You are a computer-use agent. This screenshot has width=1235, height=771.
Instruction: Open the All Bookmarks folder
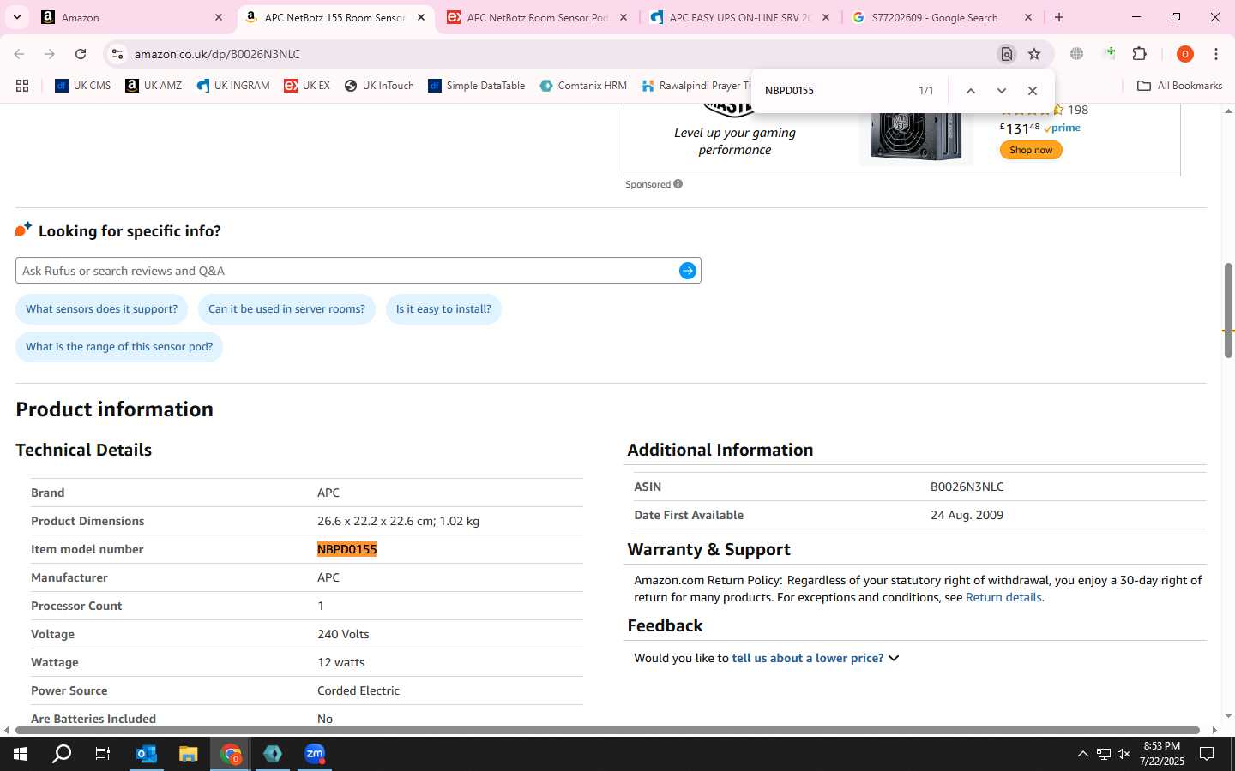[1179, 86]
